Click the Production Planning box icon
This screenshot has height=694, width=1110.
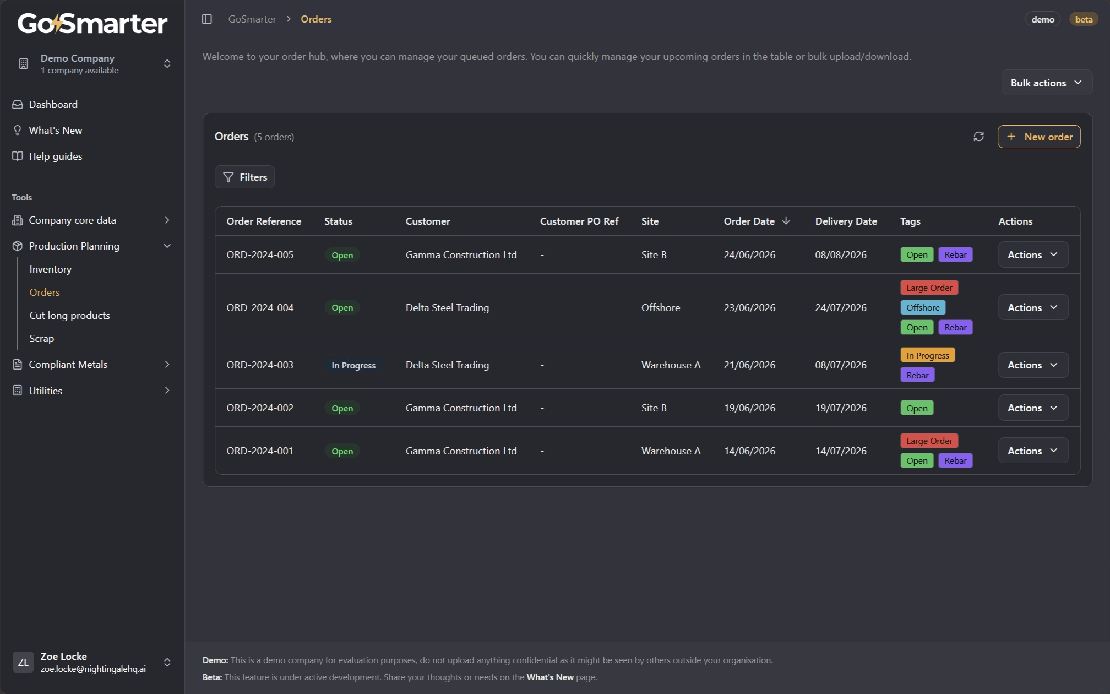[x=18, y=246]
